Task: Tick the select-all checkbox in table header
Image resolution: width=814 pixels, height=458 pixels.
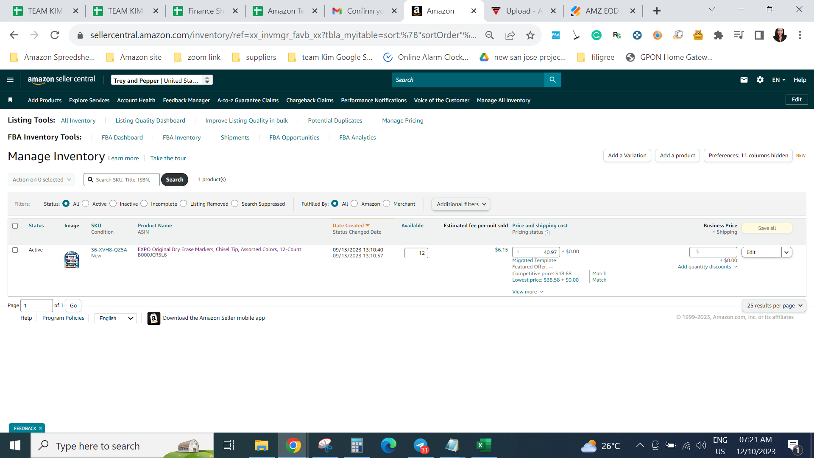Action: pos(15,226)
